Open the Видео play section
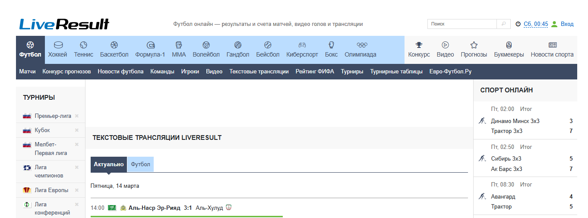588x218 pixels. 445,50
